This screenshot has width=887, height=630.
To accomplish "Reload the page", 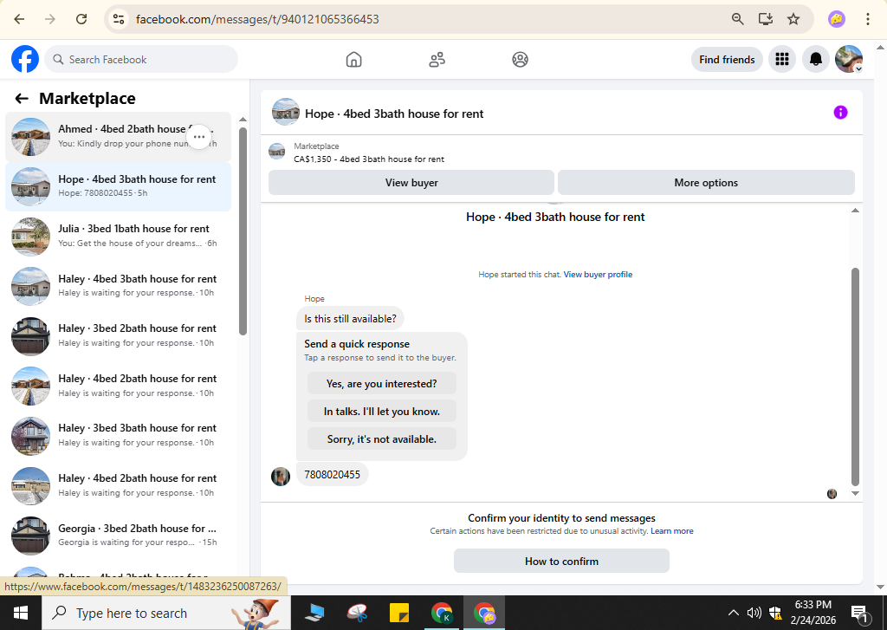I will click(x=81, y=19).
